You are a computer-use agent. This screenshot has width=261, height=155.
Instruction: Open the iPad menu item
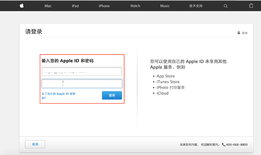pyautogui.click(x=75, y=6)
